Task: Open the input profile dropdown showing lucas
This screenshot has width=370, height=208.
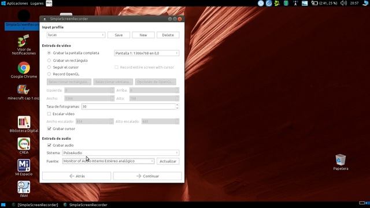Action: (76, 35)
